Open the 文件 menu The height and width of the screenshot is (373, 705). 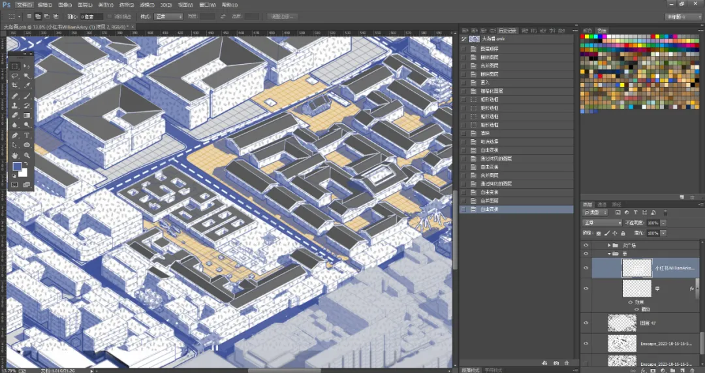click(24, 5)
